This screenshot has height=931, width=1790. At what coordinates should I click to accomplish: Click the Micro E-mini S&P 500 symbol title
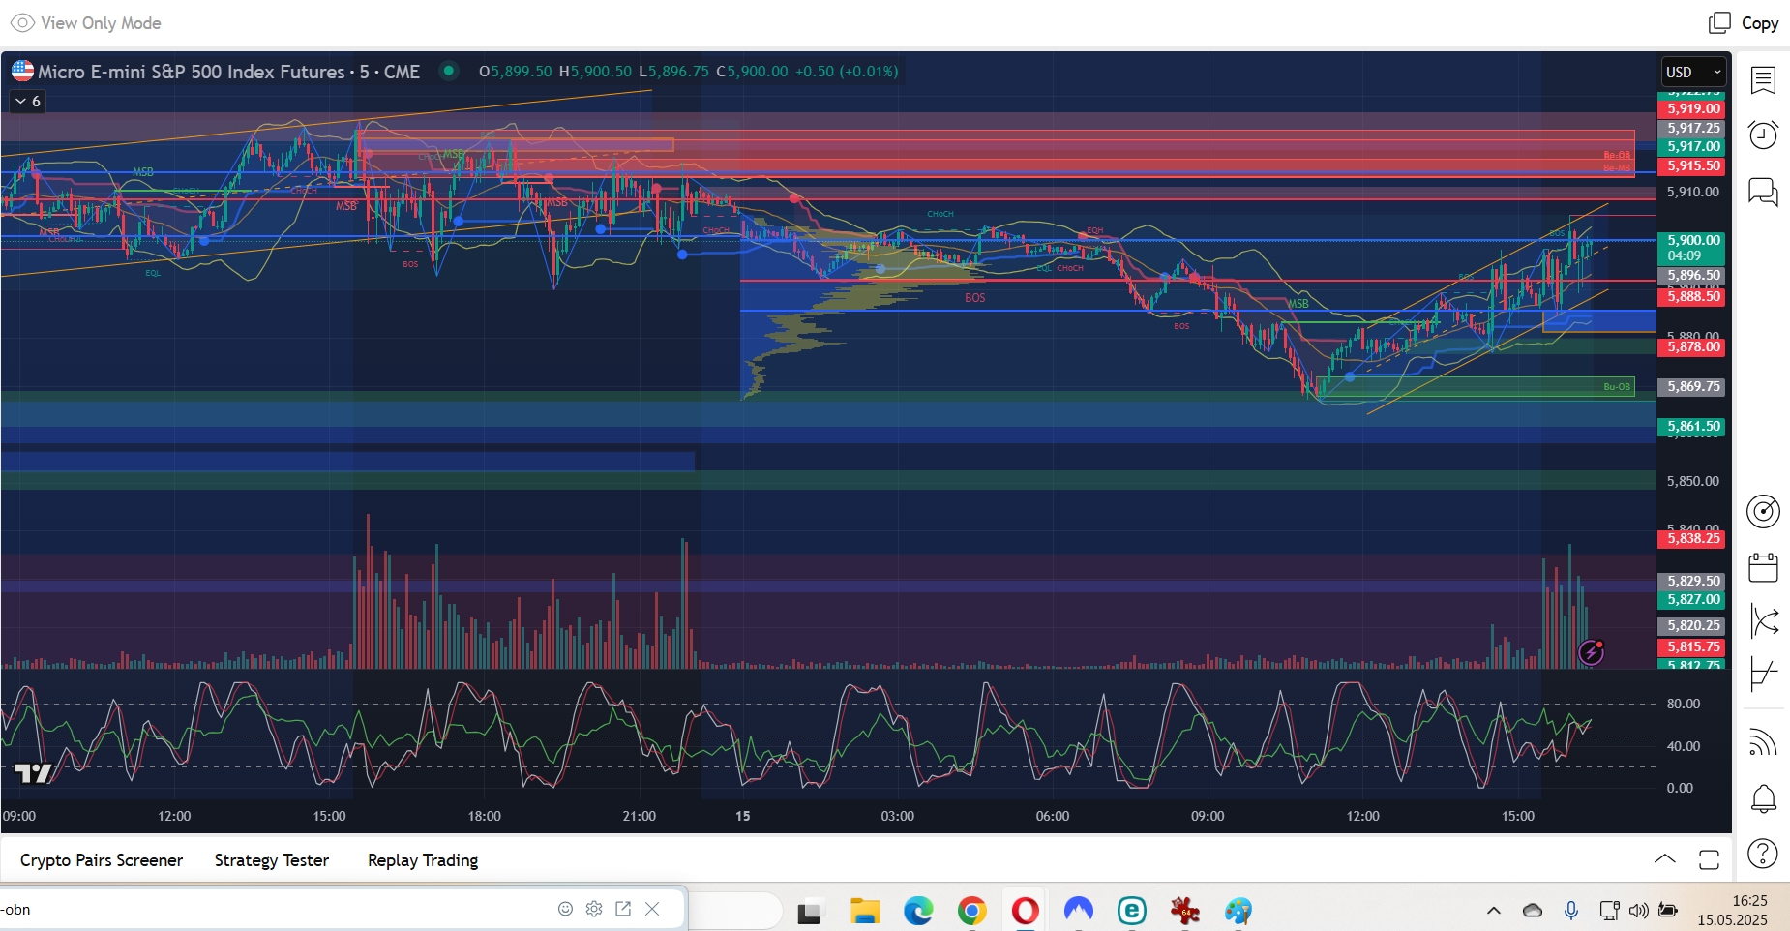191,72
